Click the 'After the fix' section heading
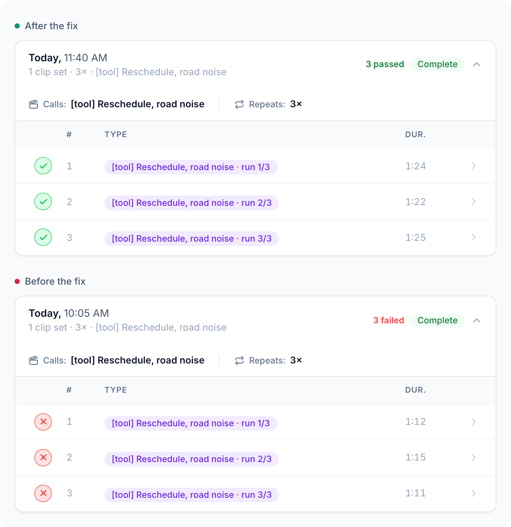 (51, 26)
